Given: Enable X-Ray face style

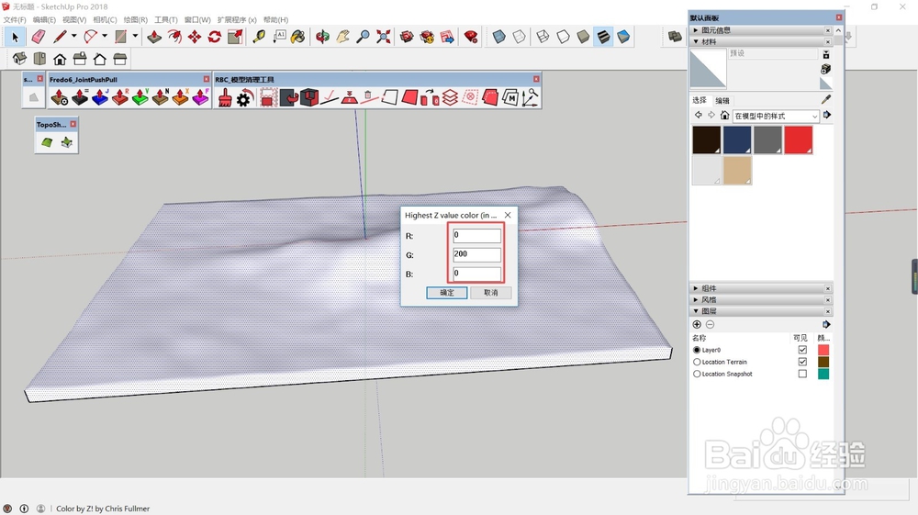Looking at the screenshot, I should pyautogui.click(x=498, y=37).
